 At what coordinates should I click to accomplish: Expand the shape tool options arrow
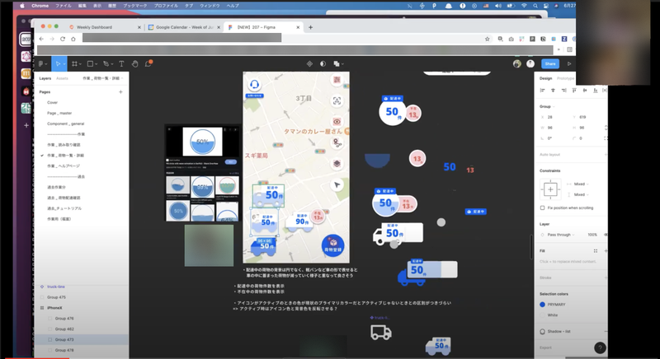pos(96,64)
